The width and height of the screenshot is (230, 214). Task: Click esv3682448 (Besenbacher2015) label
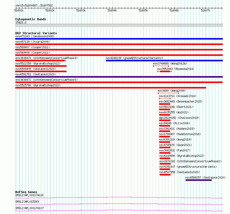click(181, 101)
